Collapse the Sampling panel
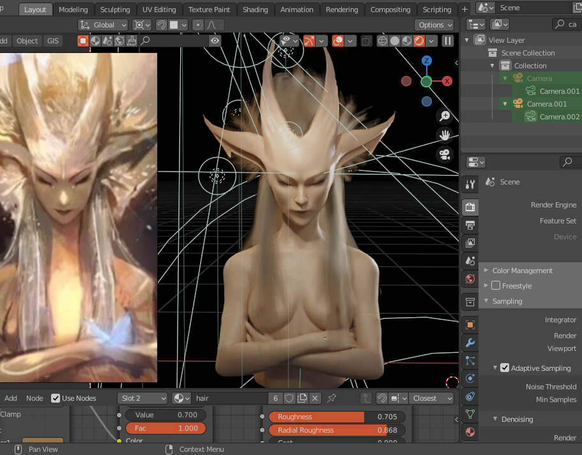This screenshot has height=455, width=582. point(486,301)
